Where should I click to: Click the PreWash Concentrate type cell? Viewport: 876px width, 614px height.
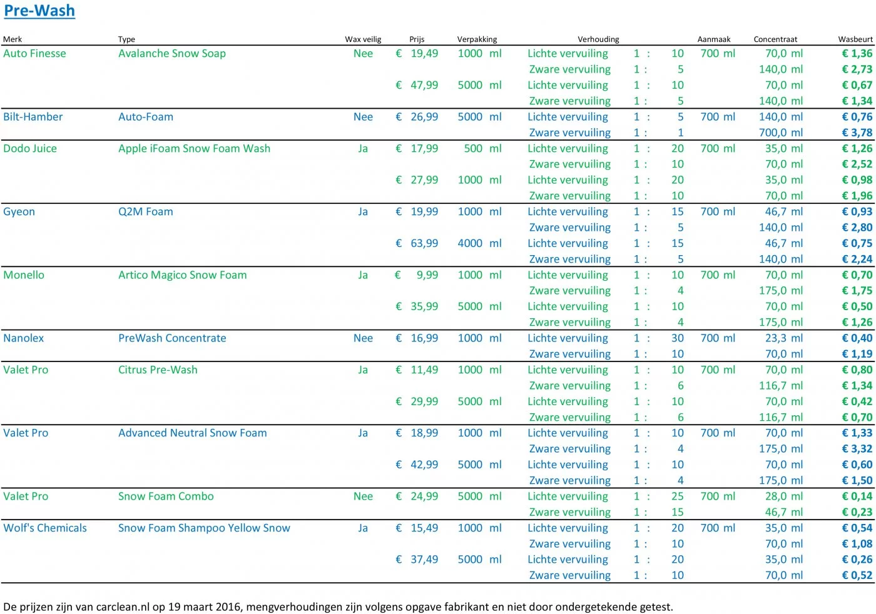[x=172, y=338]
